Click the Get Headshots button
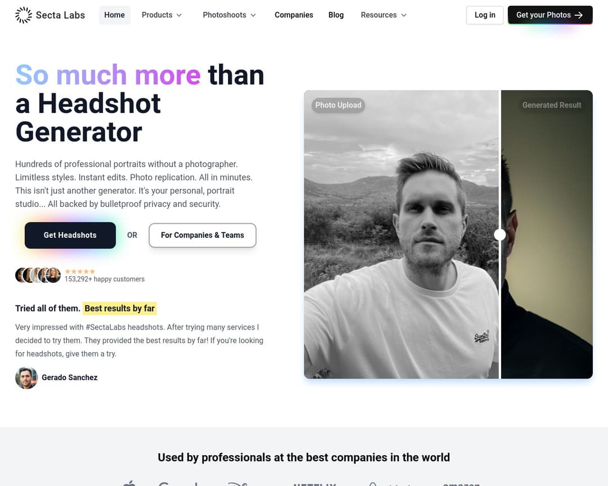 pos(70,235)
